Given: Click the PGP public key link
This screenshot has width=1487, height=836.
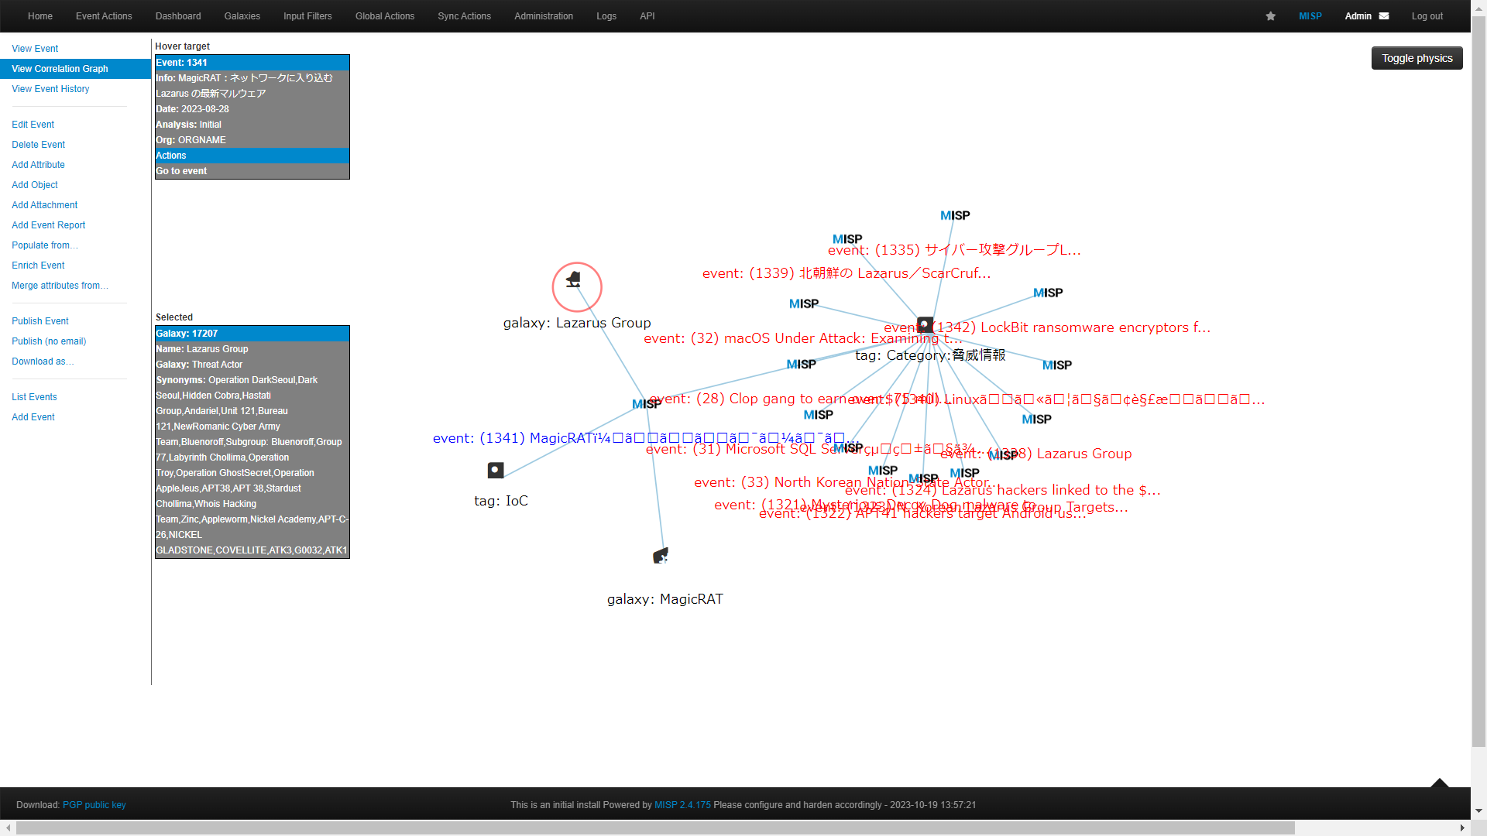Looking at the screenshot, I should (94, 805).
